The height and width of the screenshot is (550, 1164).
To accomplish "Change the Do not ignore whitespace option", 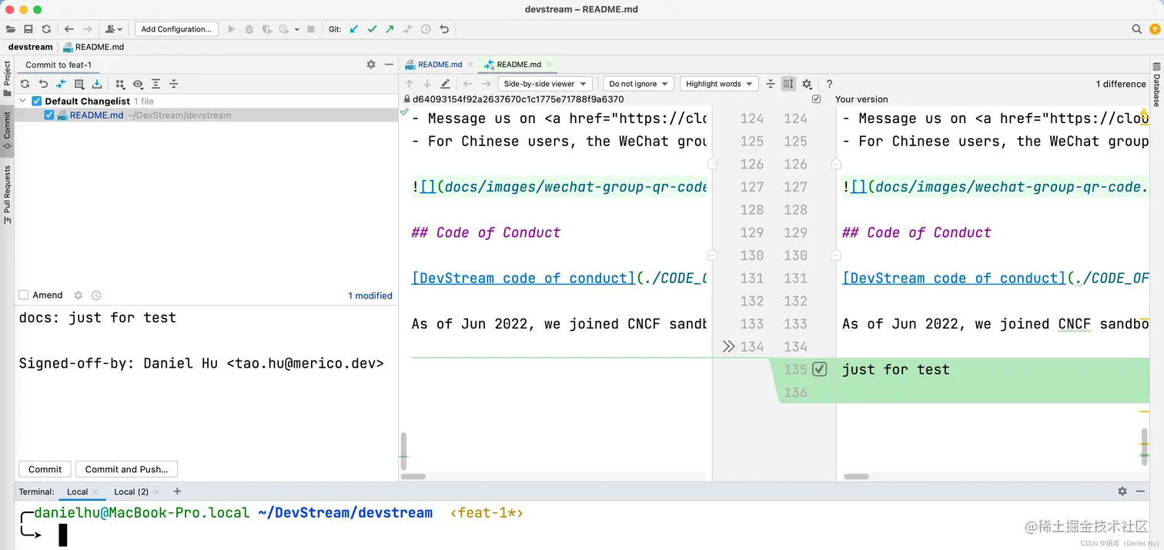I will click(638, 84).
